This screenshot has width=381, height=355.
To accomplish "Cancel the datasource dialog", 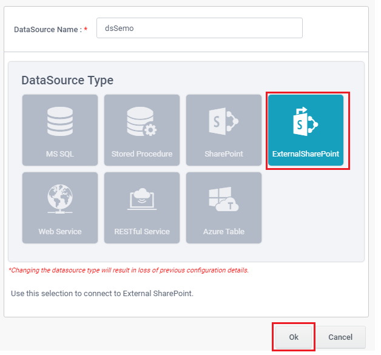I will click(x=340, y=337).
